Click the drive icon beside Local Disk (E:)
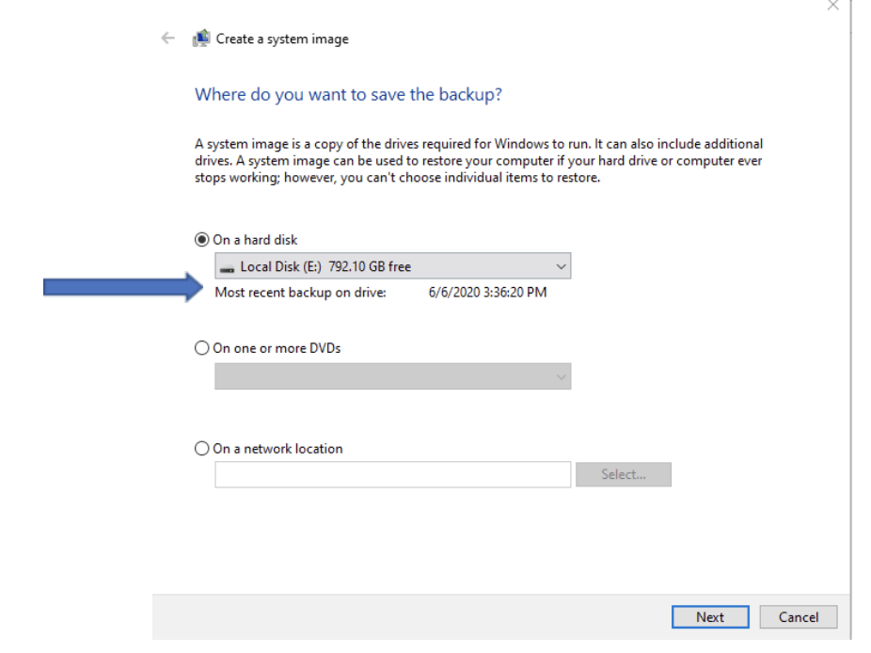The image size is (871, 653). [227, 268]
